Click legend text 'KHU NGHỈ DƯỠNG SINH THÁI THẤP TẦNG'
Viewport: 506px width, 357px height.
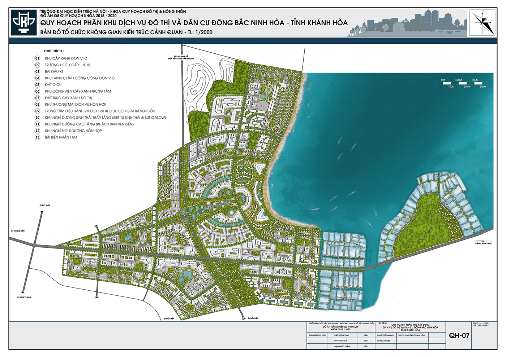(106, 118)
